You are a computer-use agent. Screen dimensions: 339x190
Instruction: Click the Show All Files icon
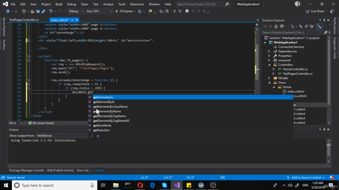point(312,26)
